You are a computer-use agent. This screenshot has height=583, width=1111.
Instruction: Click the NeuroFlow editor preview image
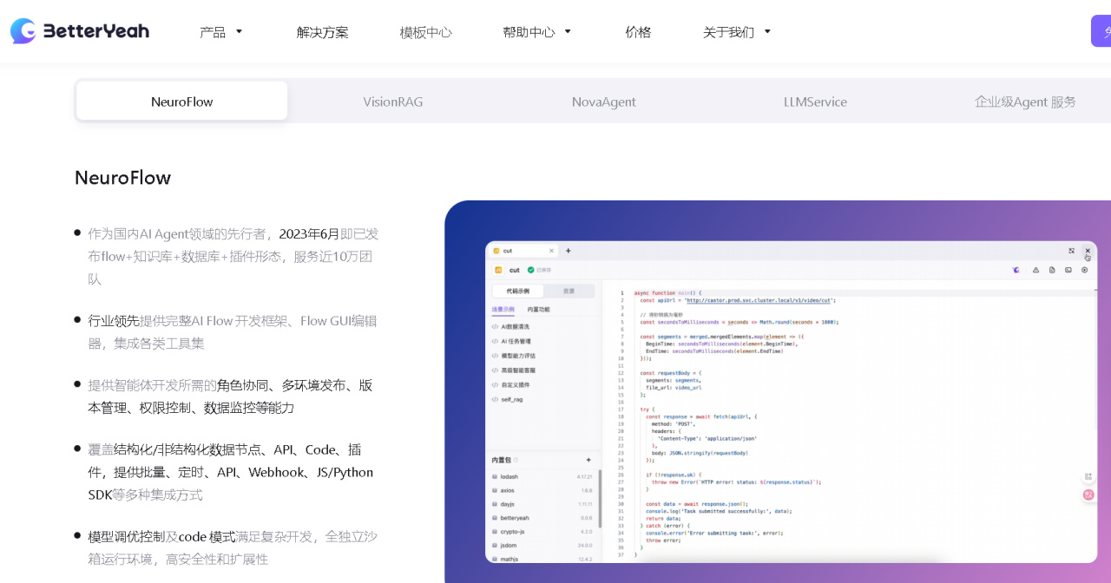(x=791, y=402)
